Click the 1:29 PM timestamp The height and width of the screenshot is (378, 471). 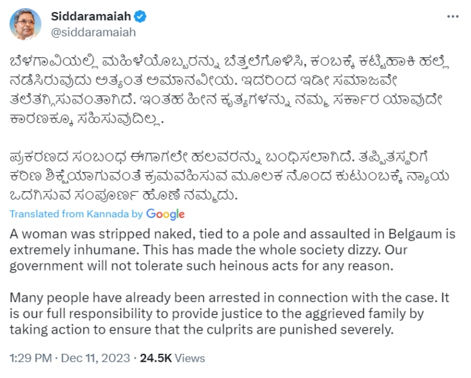point(30,356)
